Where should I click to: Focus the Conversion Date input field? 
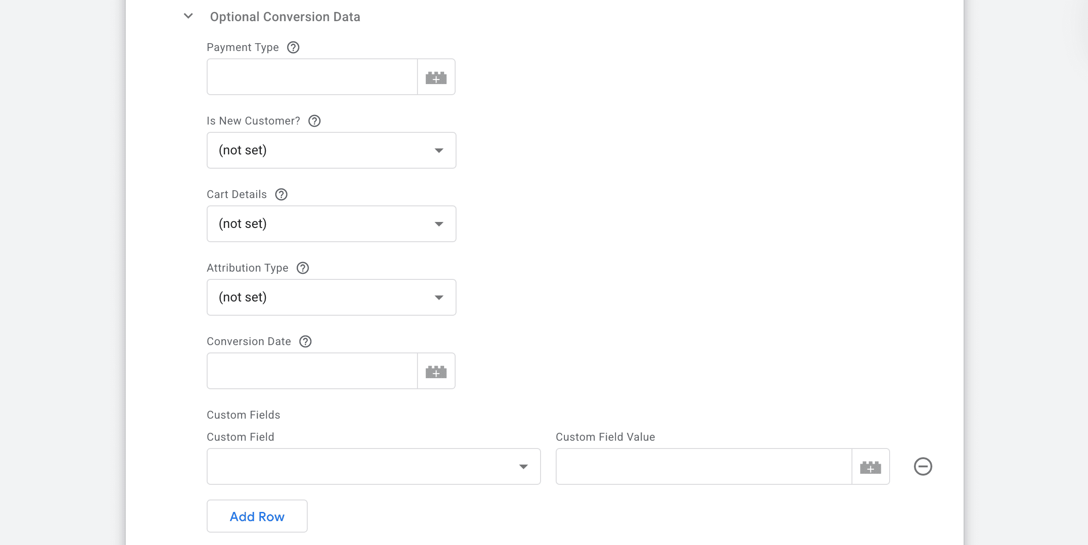coord(312,371)
